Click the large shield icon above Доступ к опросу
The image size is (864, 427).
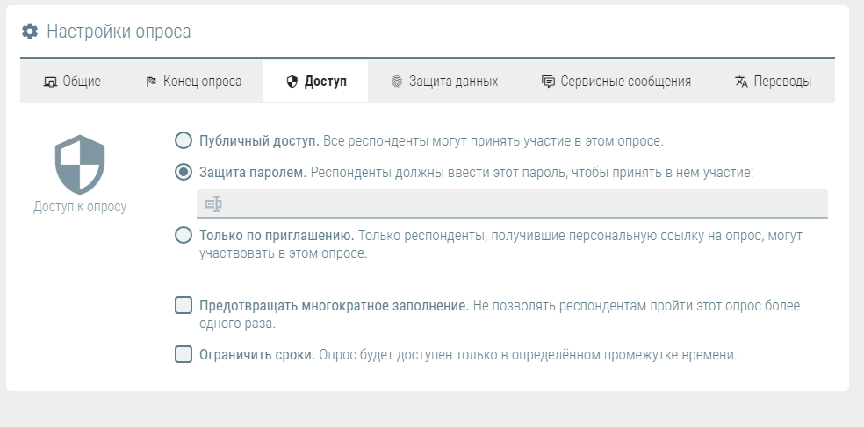80,164
